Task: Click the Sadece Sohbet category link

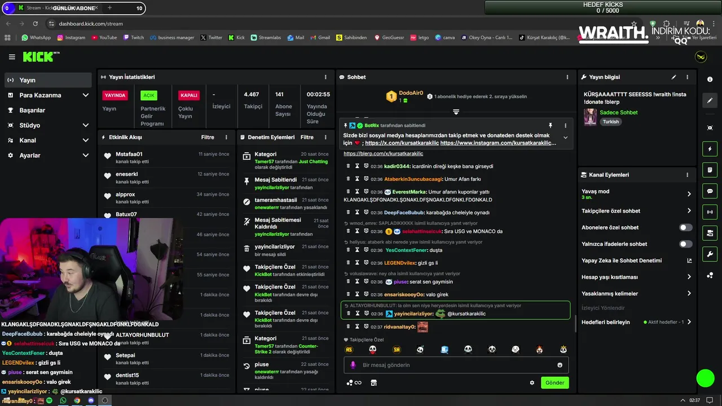Action: click(x=619, y=112)
